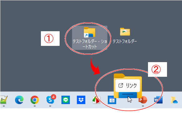Screen dimensions: 182x113
Task: Click the ショートカット name label text
Action: 90,44
